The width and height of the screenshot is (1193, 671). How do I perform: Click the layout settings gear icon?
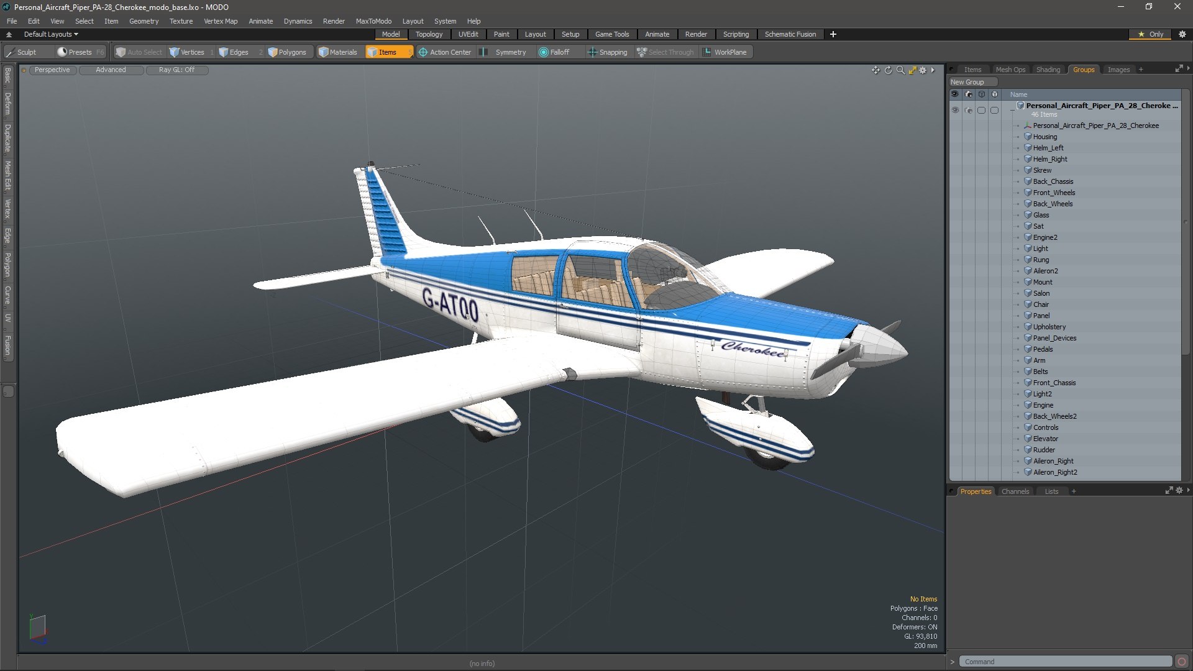click(x=1182, y=34)
